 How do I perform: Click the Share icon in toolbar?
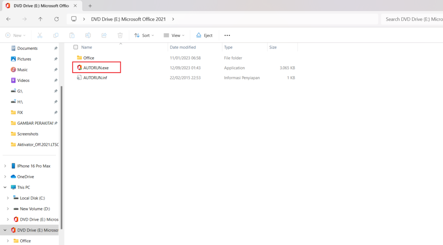click(104, 35)
